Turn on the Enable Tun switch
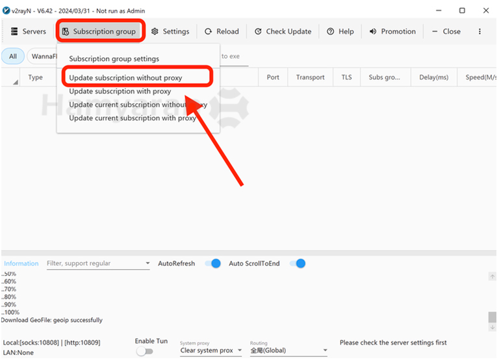Screen dimensions: 499x364 point(144,351)
